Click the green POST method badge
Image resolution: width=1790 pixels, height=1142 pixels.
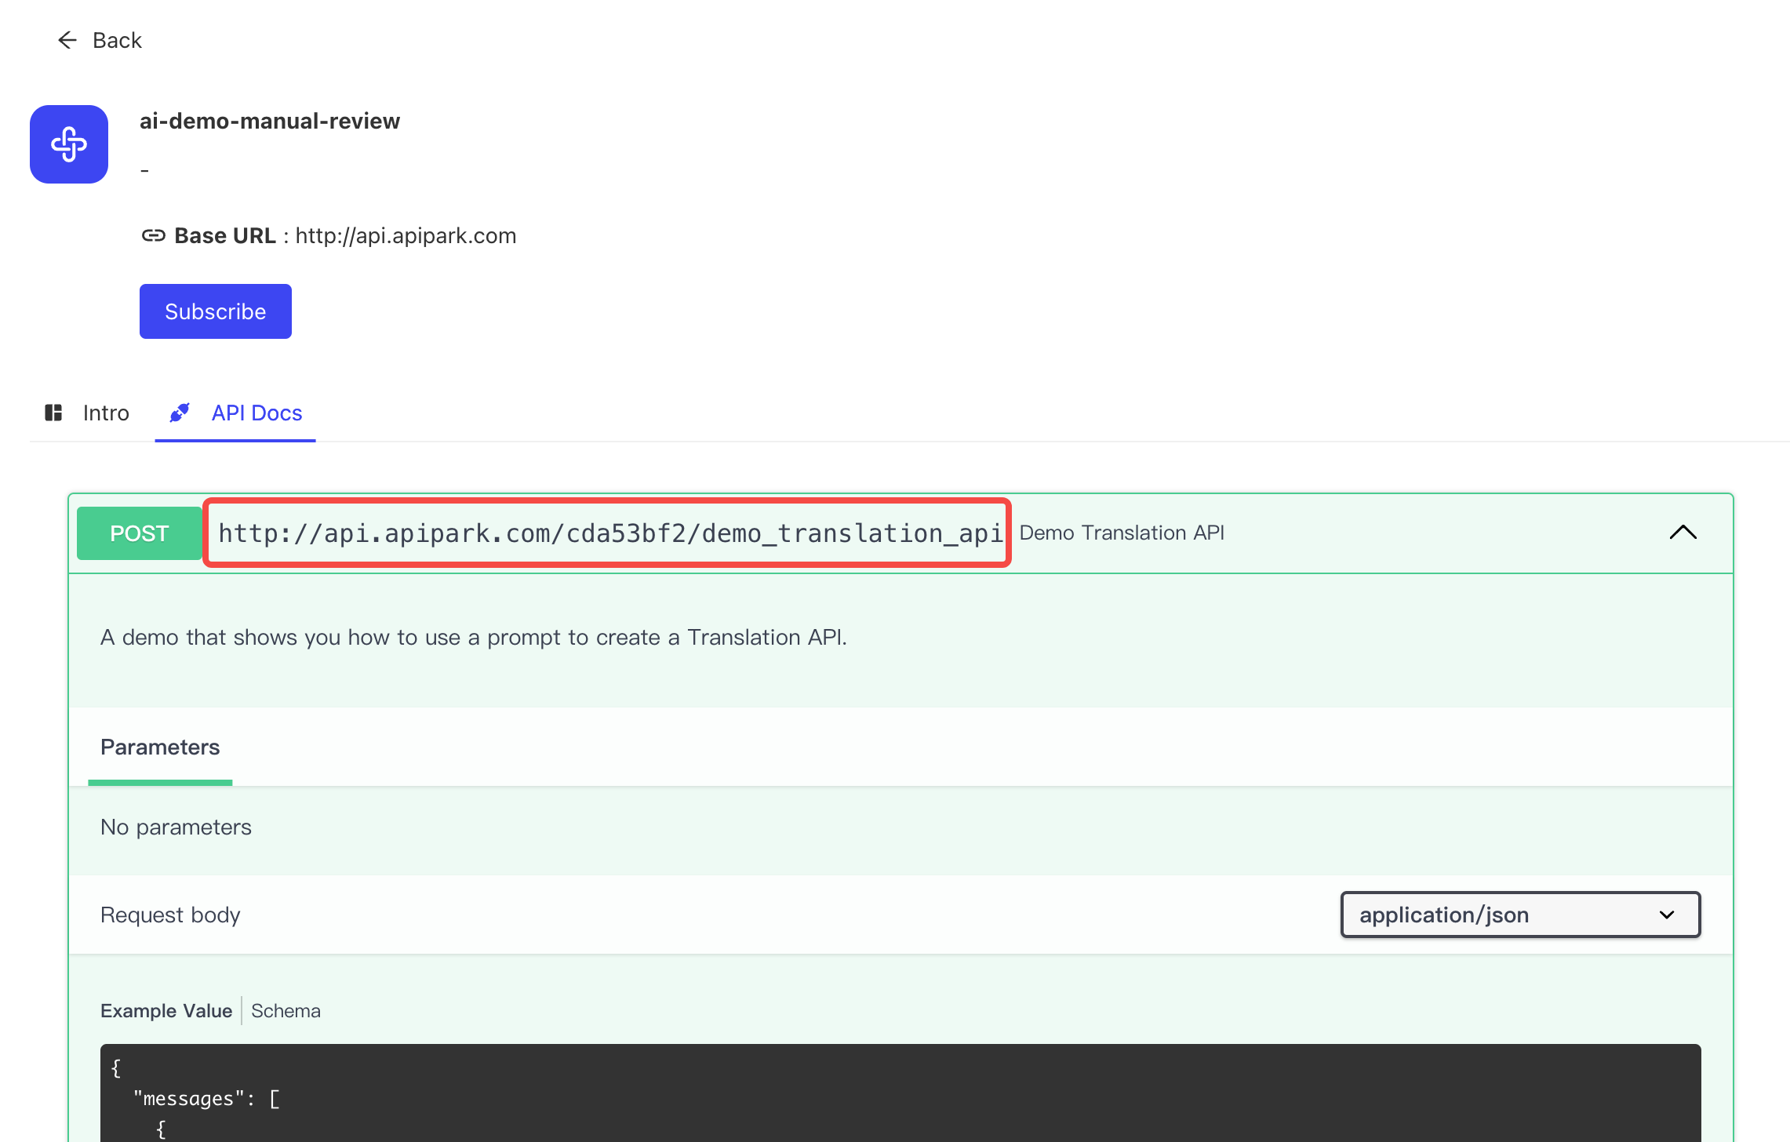[x=139, y=533]
